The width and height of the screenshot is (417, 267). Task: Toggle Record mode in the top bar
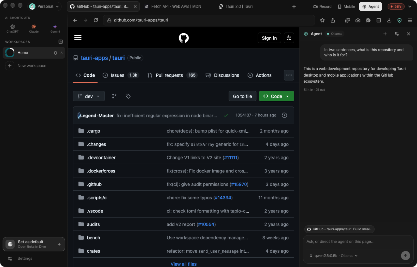[x=322, y=7]
